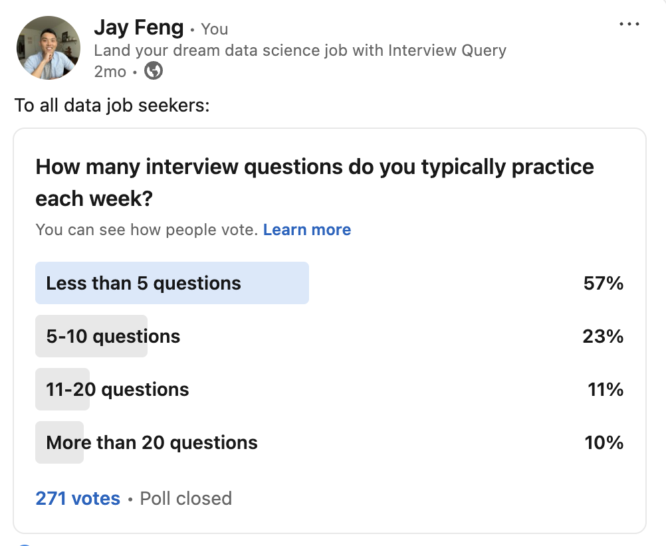Select the "5-10 questions" poll option
Screen dimensions: 666x546
(x=113, y=336)
